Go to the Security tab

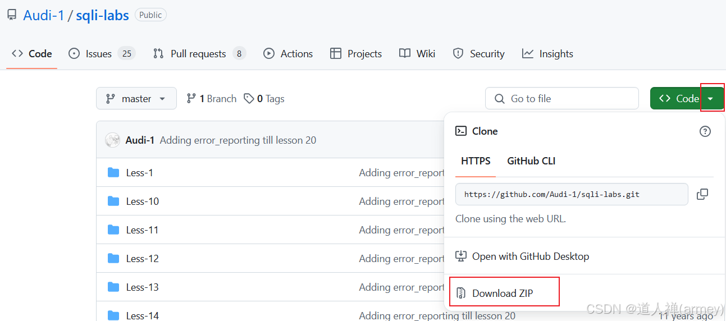[x=479, y=54]
